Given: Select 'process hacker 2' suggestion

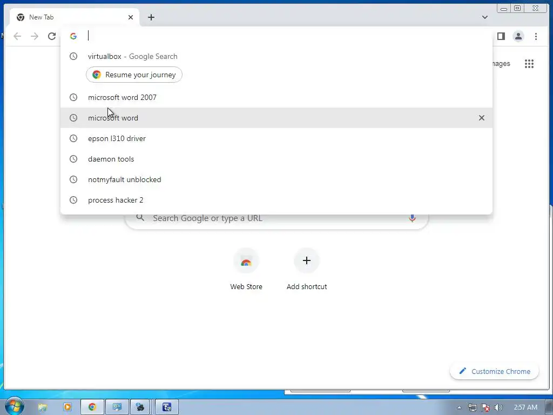Looking at the screenshot, I should pyautogui.click(x=276, y=200).
